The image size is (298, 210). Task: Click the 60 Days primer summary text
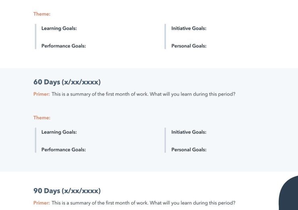pyautogui.click(x=143, y=94)
